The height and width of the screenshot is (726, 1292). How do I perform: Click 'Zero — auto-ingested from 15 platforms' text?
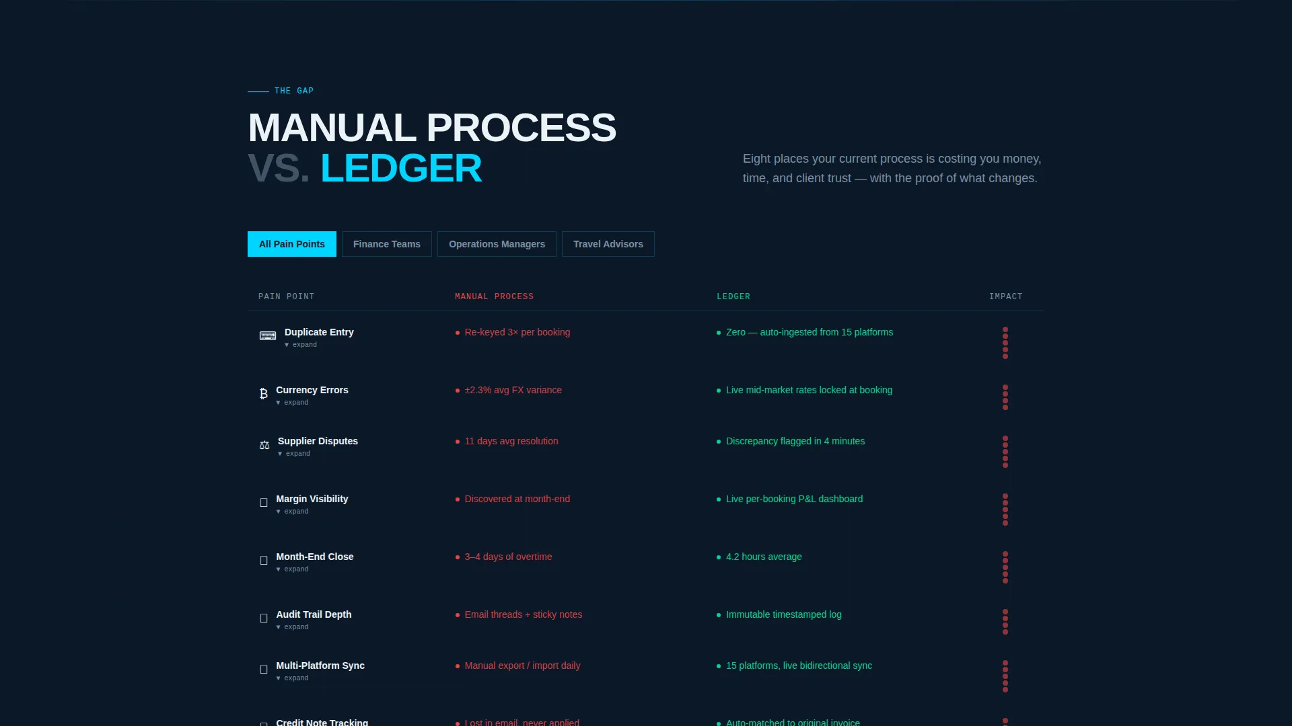click(x=810, y=332)
